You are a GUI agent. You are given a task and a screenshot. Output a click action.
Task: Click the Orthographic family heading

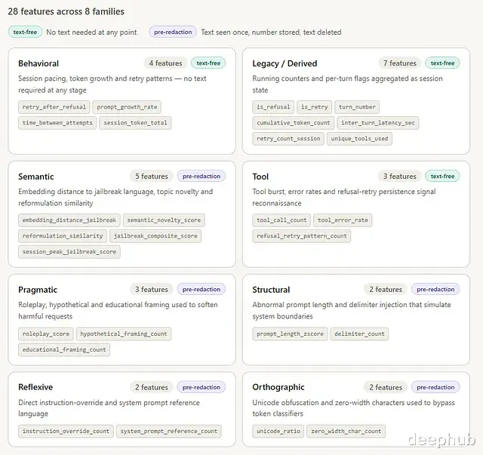278,387
